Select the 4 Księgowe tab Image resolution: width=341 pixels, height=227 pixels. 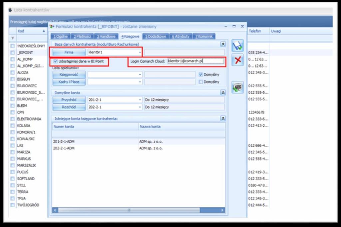coord(130,36)
